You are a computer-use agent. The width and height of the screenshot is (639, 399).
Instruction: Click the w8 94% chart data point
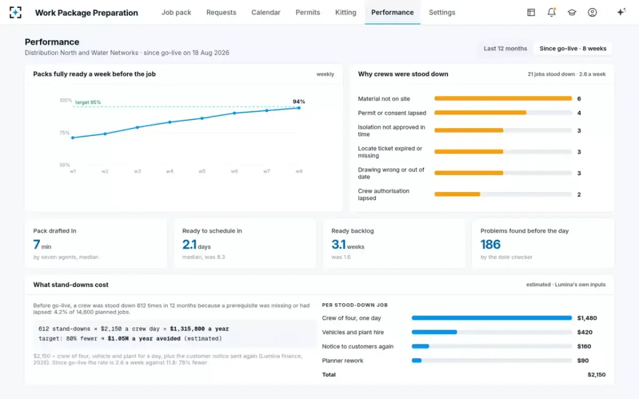(x=299, y=108)
